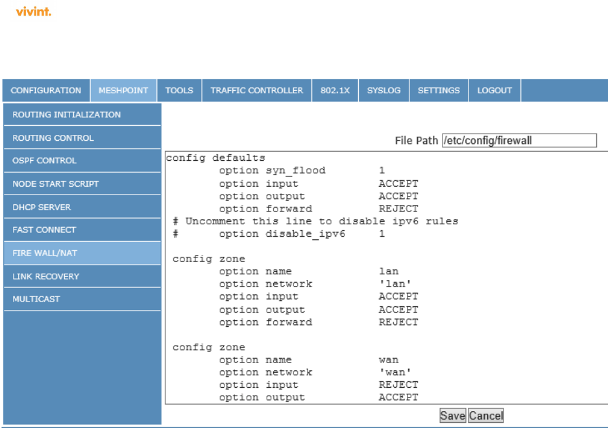Select OSPF CONTROL sidebar item
Image resolution: width=608 pixels, height=428 pixels.
(82, 161)
